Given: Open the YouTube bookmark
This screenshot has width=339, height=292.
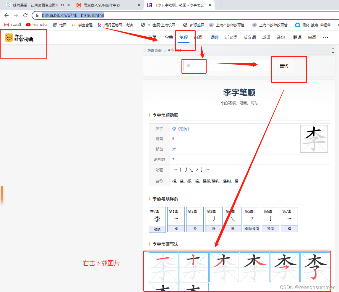Looking at the screenshot, I should (37, 25).
